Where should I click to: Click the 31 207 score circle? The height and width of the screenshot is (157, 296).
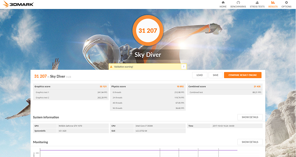(148, 31)
